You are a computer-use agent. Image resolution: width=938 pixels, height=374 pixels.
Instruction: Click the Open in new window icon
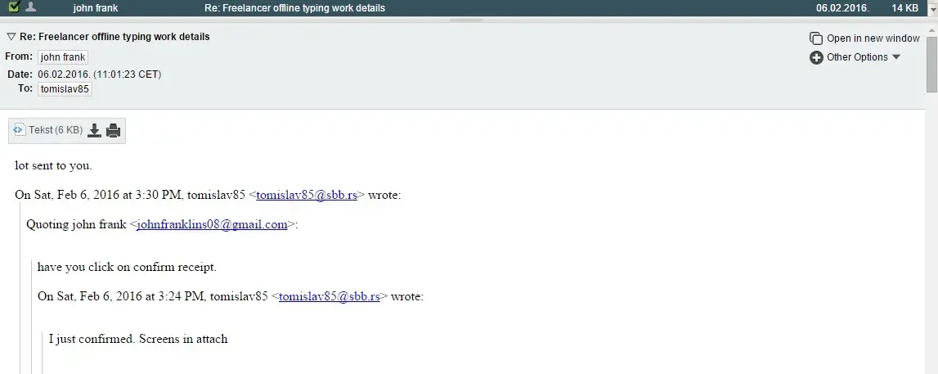click(816, 38)
